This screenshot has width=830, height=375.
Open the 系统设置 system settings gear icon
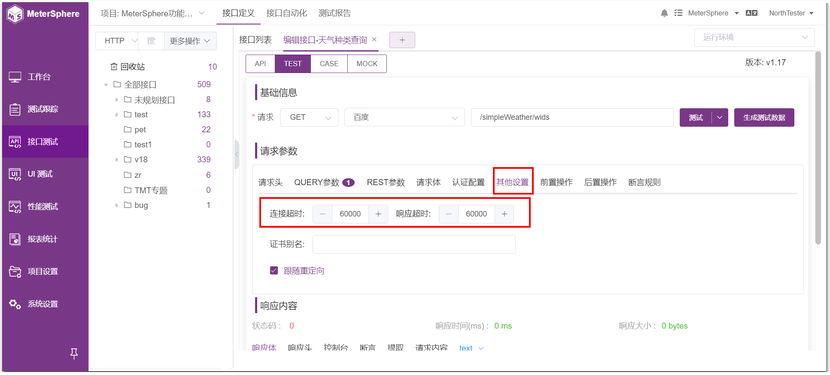15,304
